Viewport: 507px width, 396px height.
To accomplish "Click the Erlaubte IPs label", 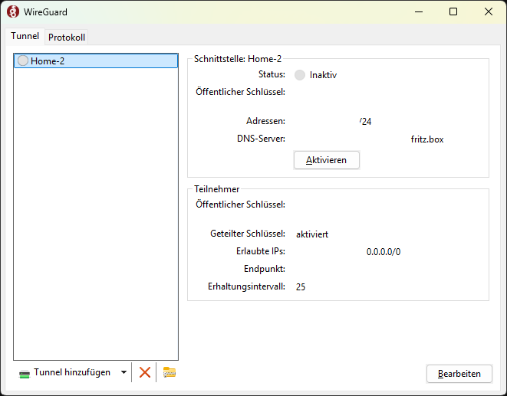I will [x=261, y=251].
